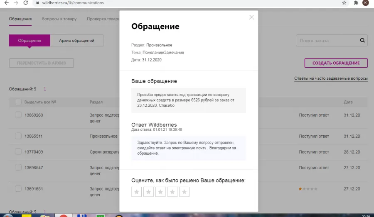Click request number 13865511

click(x=33, y=136)
